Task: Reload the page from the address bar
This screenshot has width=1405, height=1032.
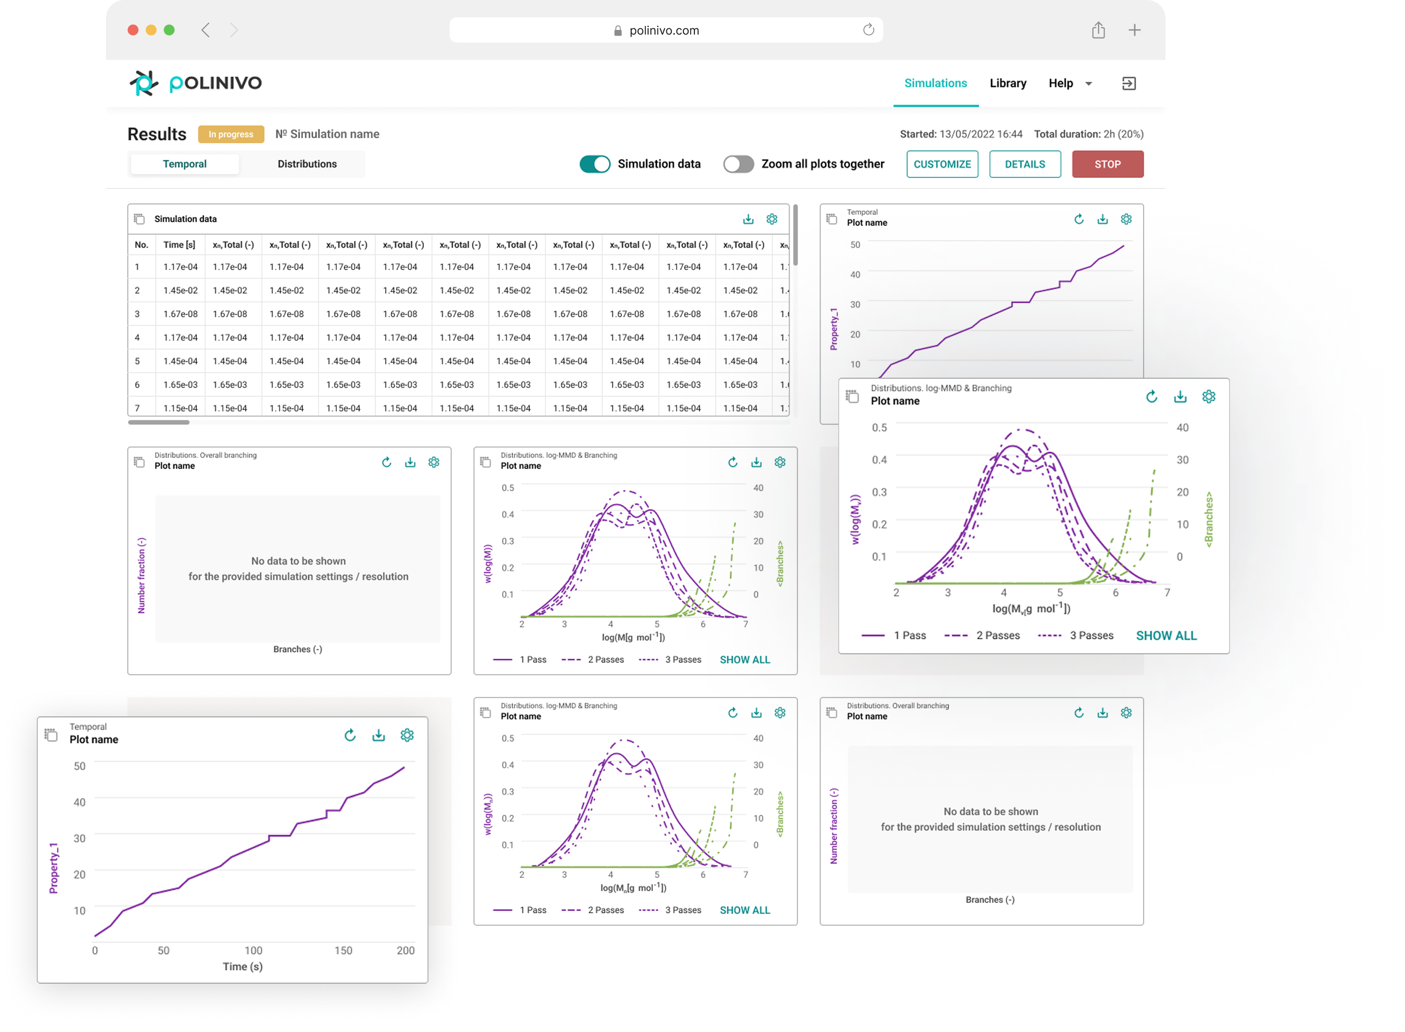Action: click(x=868, y=30)
